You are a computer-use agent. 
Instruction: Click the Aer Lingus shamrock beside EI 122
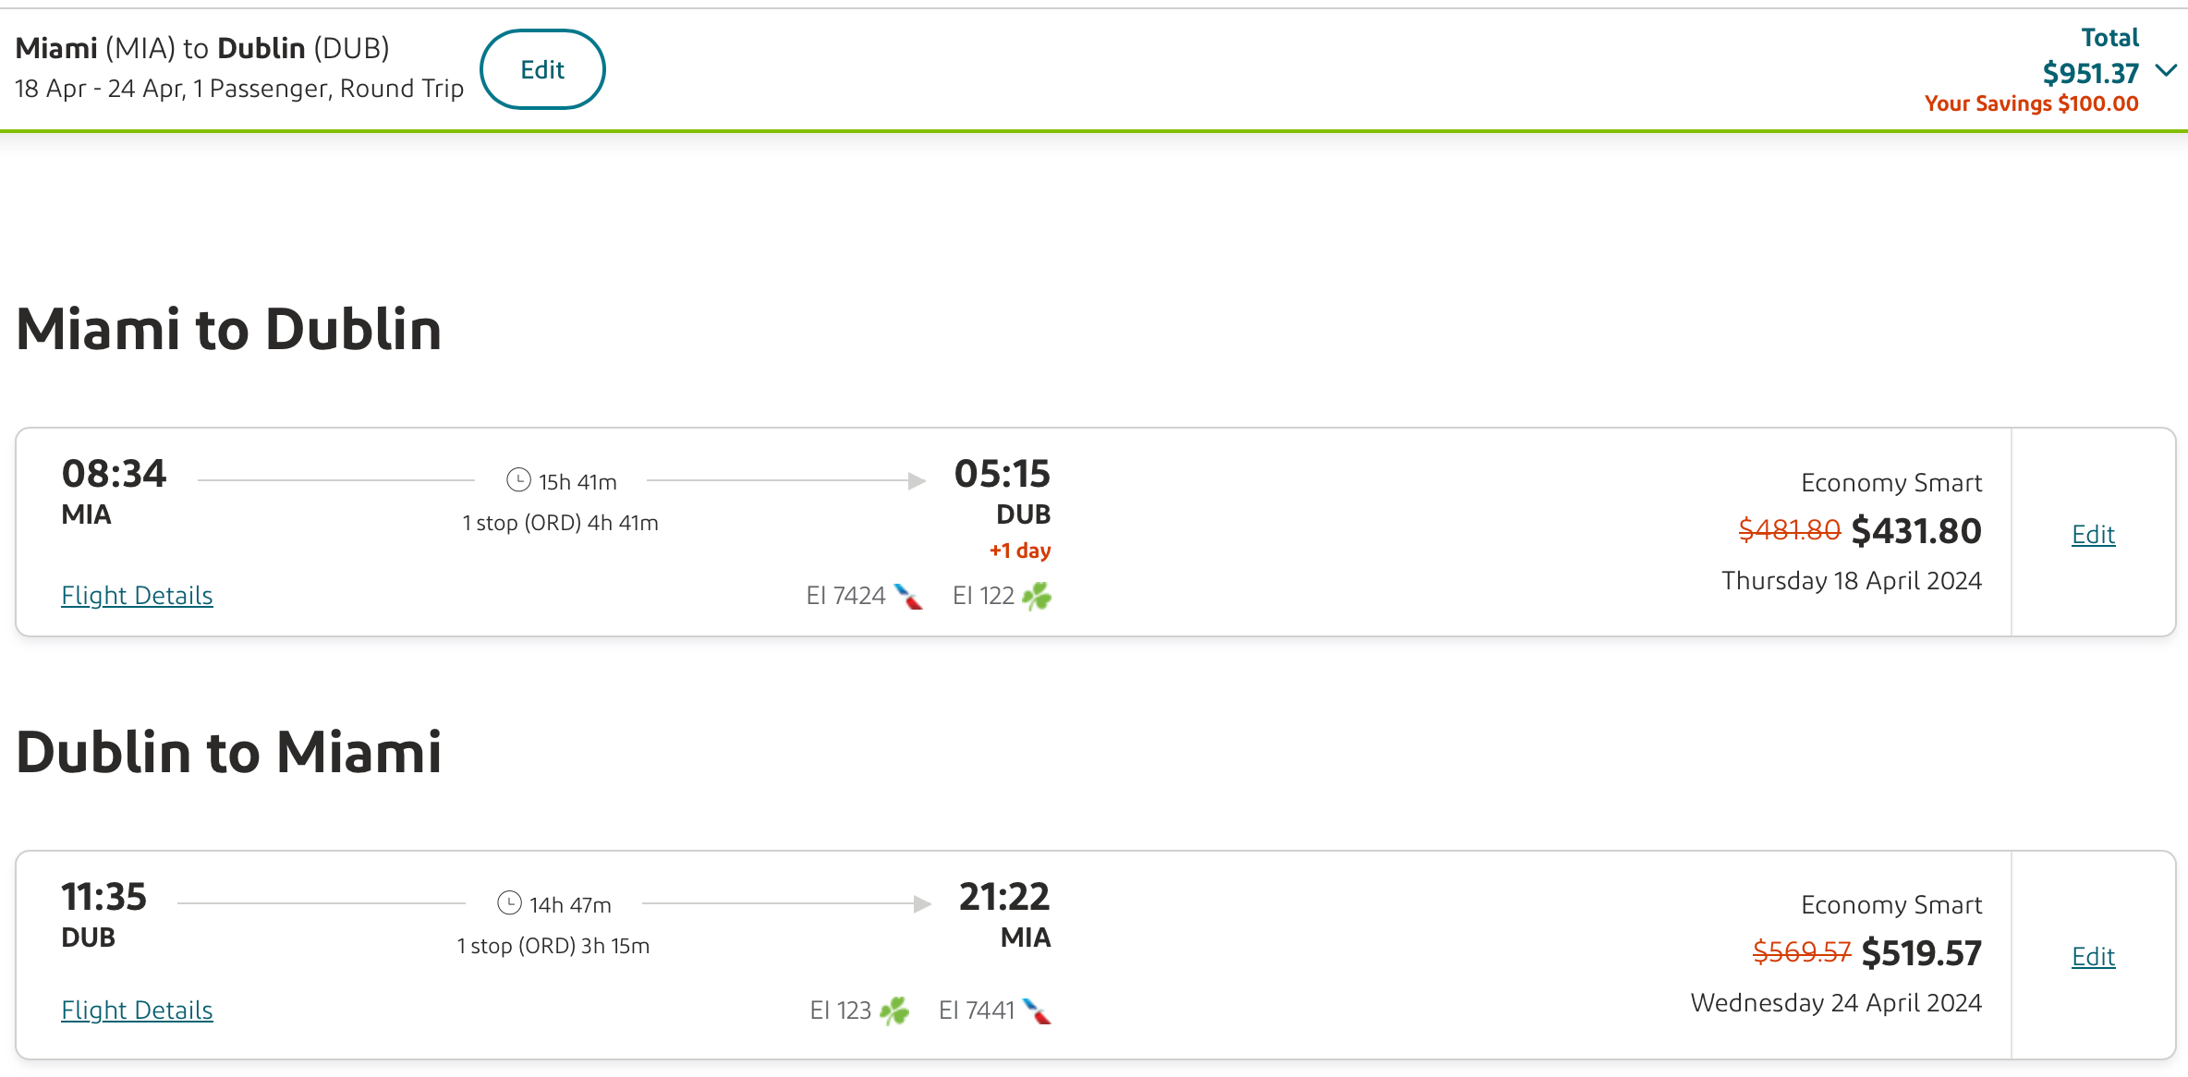point(1037,597)
